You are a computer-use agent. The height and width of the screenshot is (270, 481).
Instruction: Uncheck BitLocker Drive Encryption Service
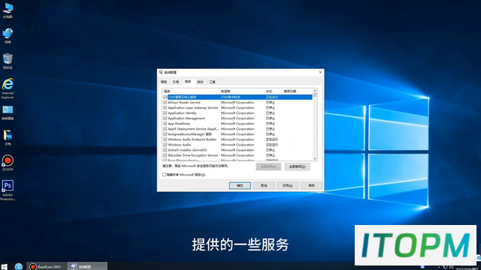click(x=165, y=155)
